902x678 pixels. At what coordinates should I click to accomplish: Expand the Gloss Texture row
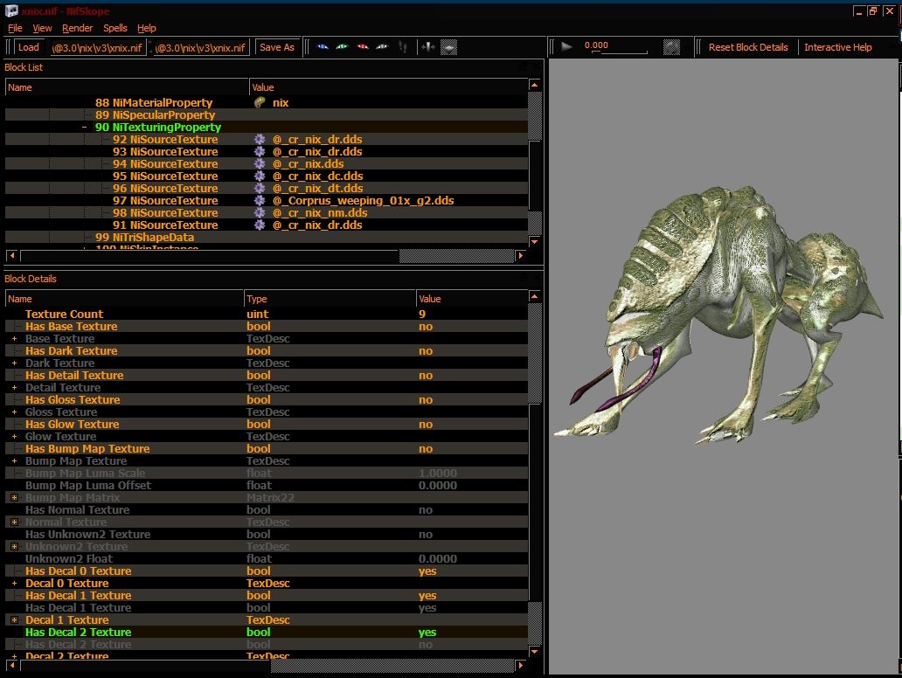tap(14, 412)
